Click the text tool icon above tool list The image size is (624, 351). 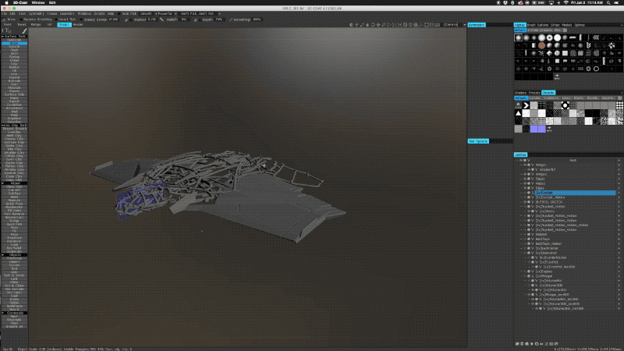[x=8, y=30]
